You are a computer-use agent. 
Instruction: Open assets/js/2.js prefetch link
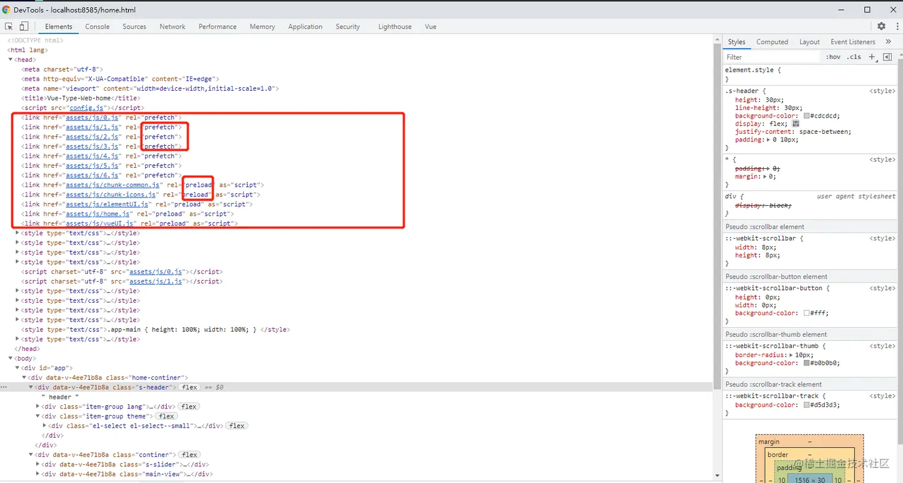point(93,137)
